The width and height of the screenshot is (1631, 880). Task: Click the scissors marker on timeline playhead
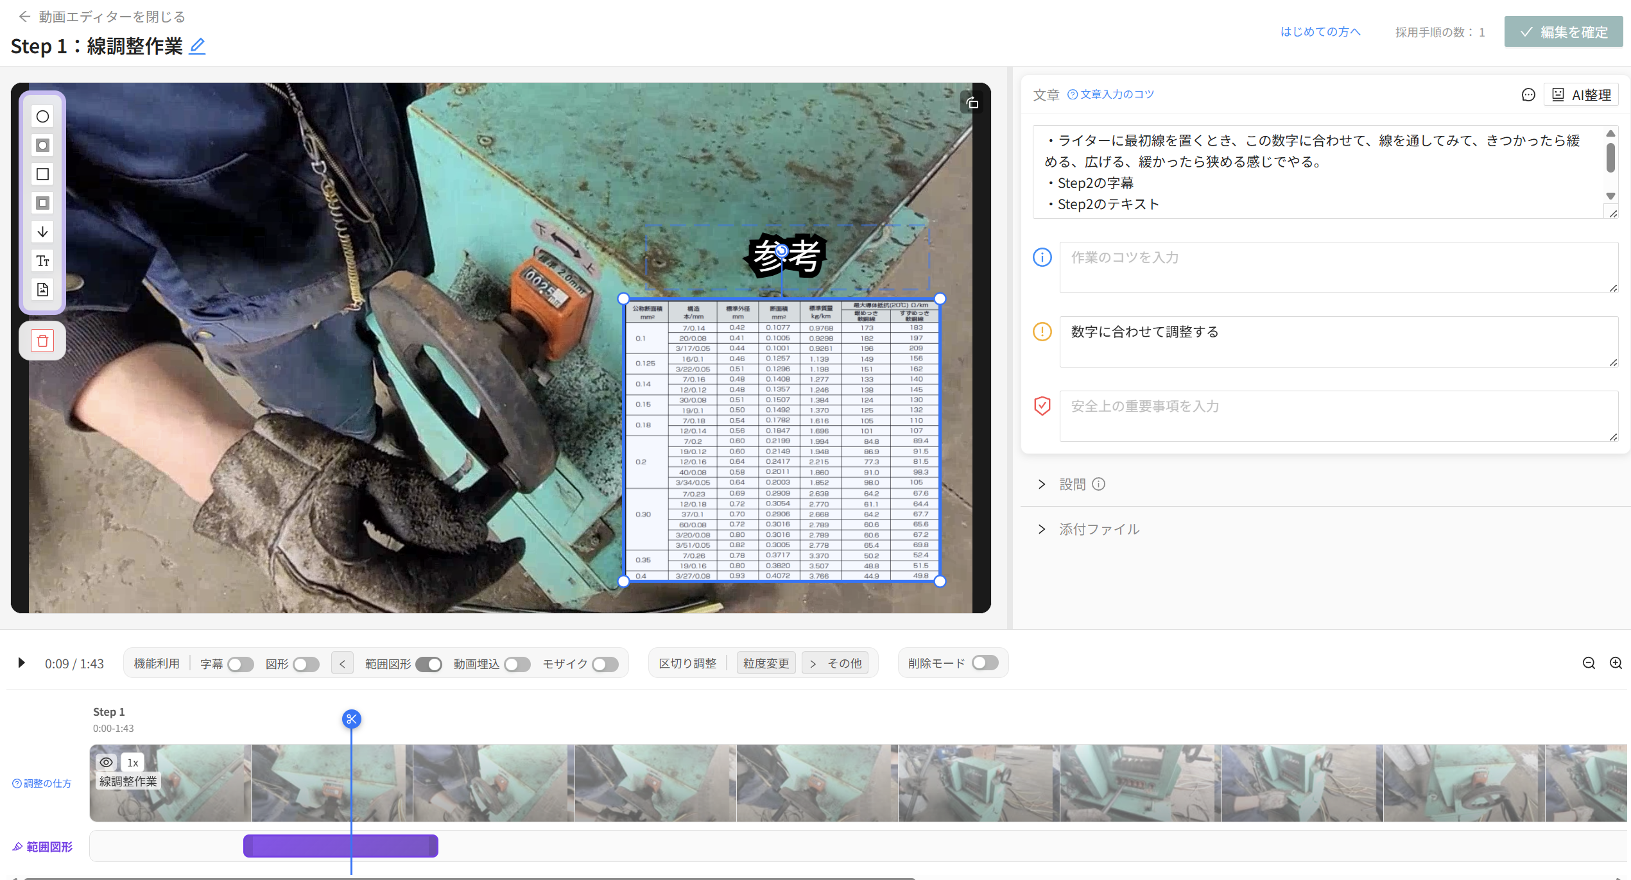pos(351,719)
